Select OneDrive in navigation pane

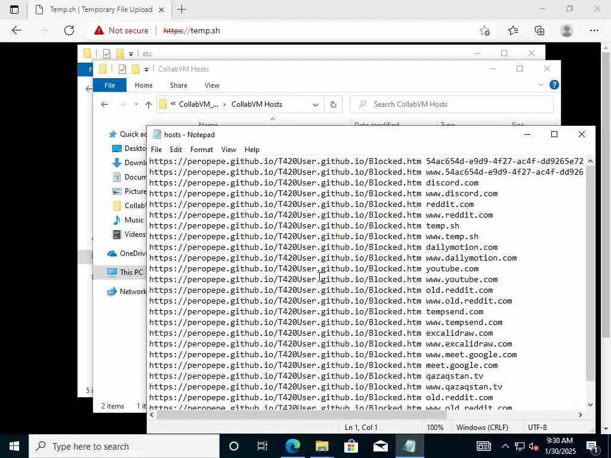[127, 253]
